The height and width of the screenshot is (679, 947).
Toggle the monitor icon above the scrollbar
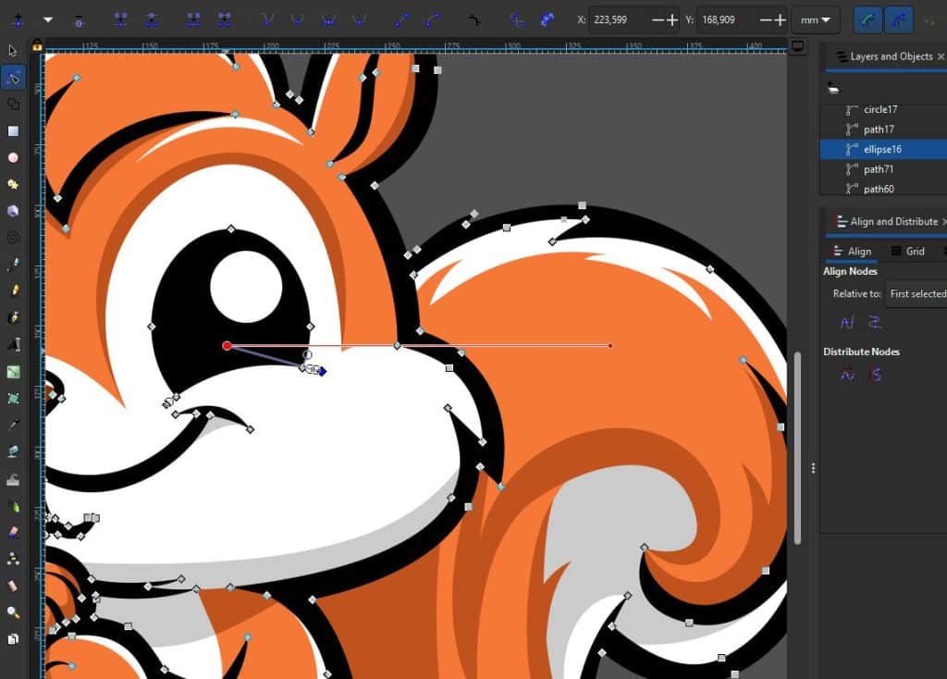pos(797,46)
